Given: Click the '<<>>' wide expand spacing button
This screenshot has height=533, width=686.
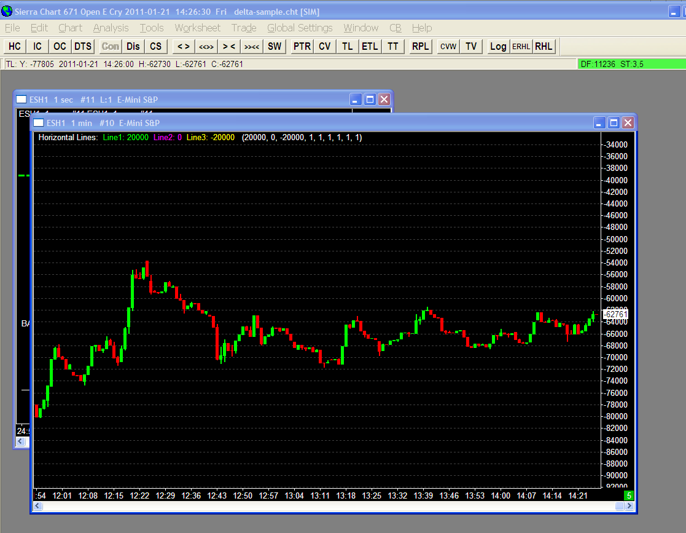Looking at the screenshot, I should click(x=206, y=47).
